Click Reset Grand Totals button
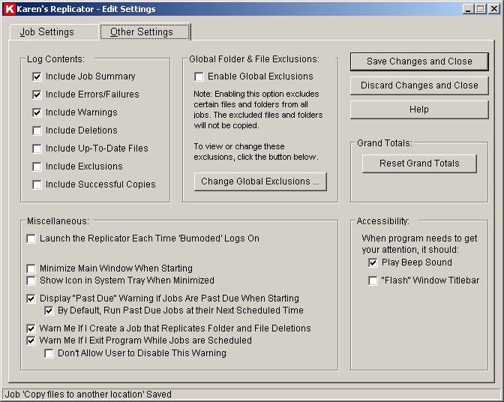504x402 pixels. (419, 163)
